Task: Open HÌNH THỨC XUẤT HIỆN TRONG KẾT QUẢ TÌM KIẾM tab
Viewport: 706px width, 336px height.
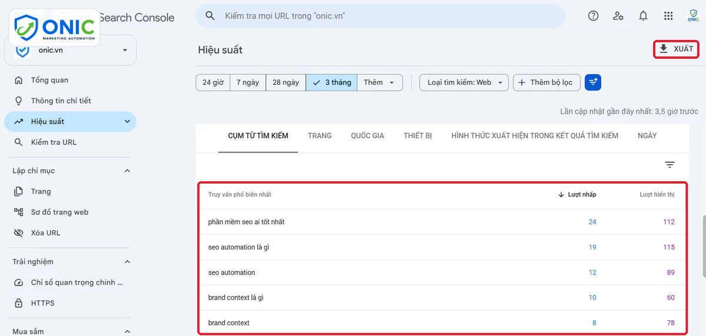Action: 535,136
